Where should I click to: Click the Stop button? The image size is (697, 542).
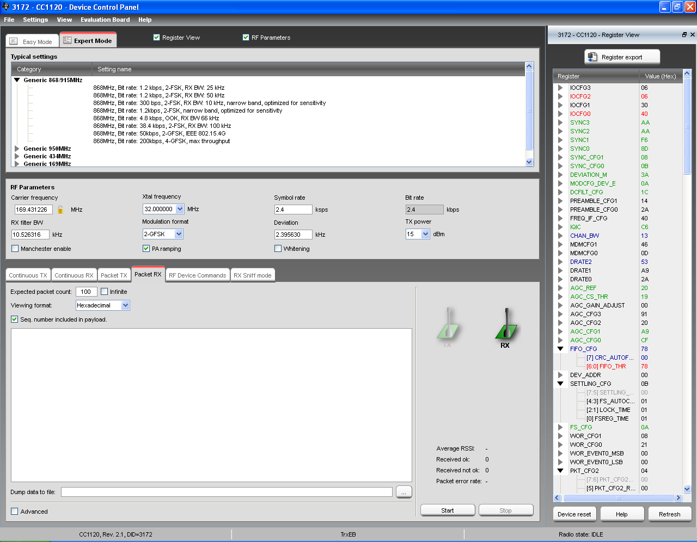pos(505,510)
